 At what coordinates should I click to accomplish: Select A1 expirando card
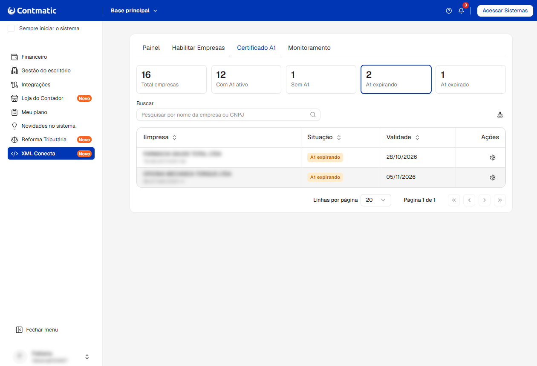click(x=396, y=79)
